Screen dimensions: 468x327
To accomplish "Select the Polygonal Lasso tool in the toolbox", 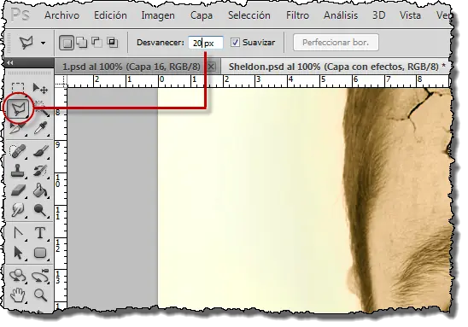I will tap(18, 108).
